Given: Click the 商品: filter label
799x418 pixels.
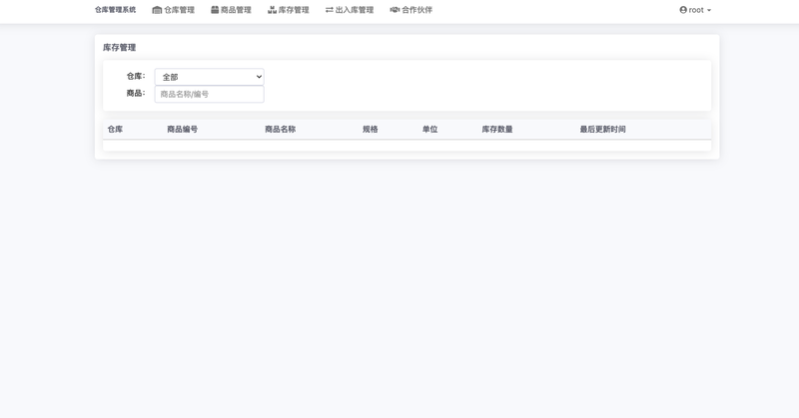Looking at the screenshot, I should (136, 93).
